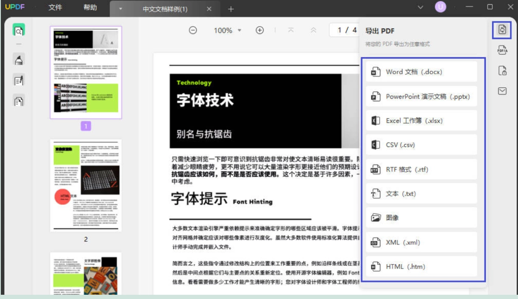Open the Export PDF icon in right sidebar
Image resolution: width=518 pixels, height=299 pixels.
click(502, 29)
